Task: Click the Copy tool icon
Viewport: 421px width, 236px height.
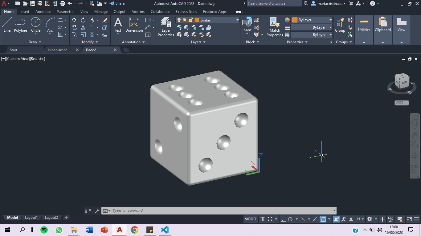Action: pos(74,27)
